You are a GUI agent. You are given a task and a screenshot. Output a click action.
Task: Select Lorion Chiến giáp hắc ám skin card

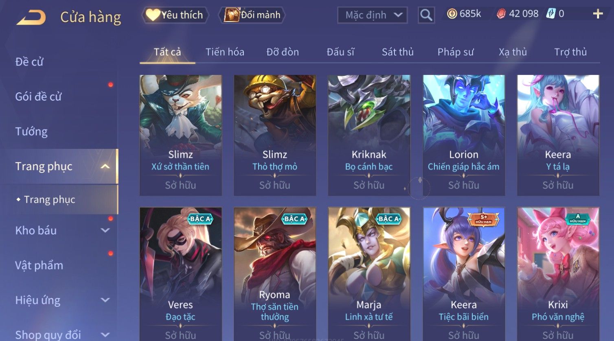463,135
